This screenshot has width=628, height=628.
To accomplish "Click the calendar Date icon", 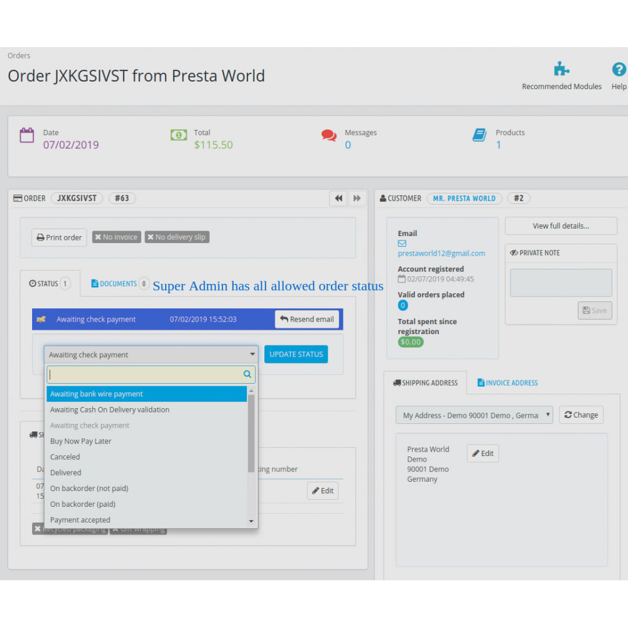I will [x=27, y=136].
